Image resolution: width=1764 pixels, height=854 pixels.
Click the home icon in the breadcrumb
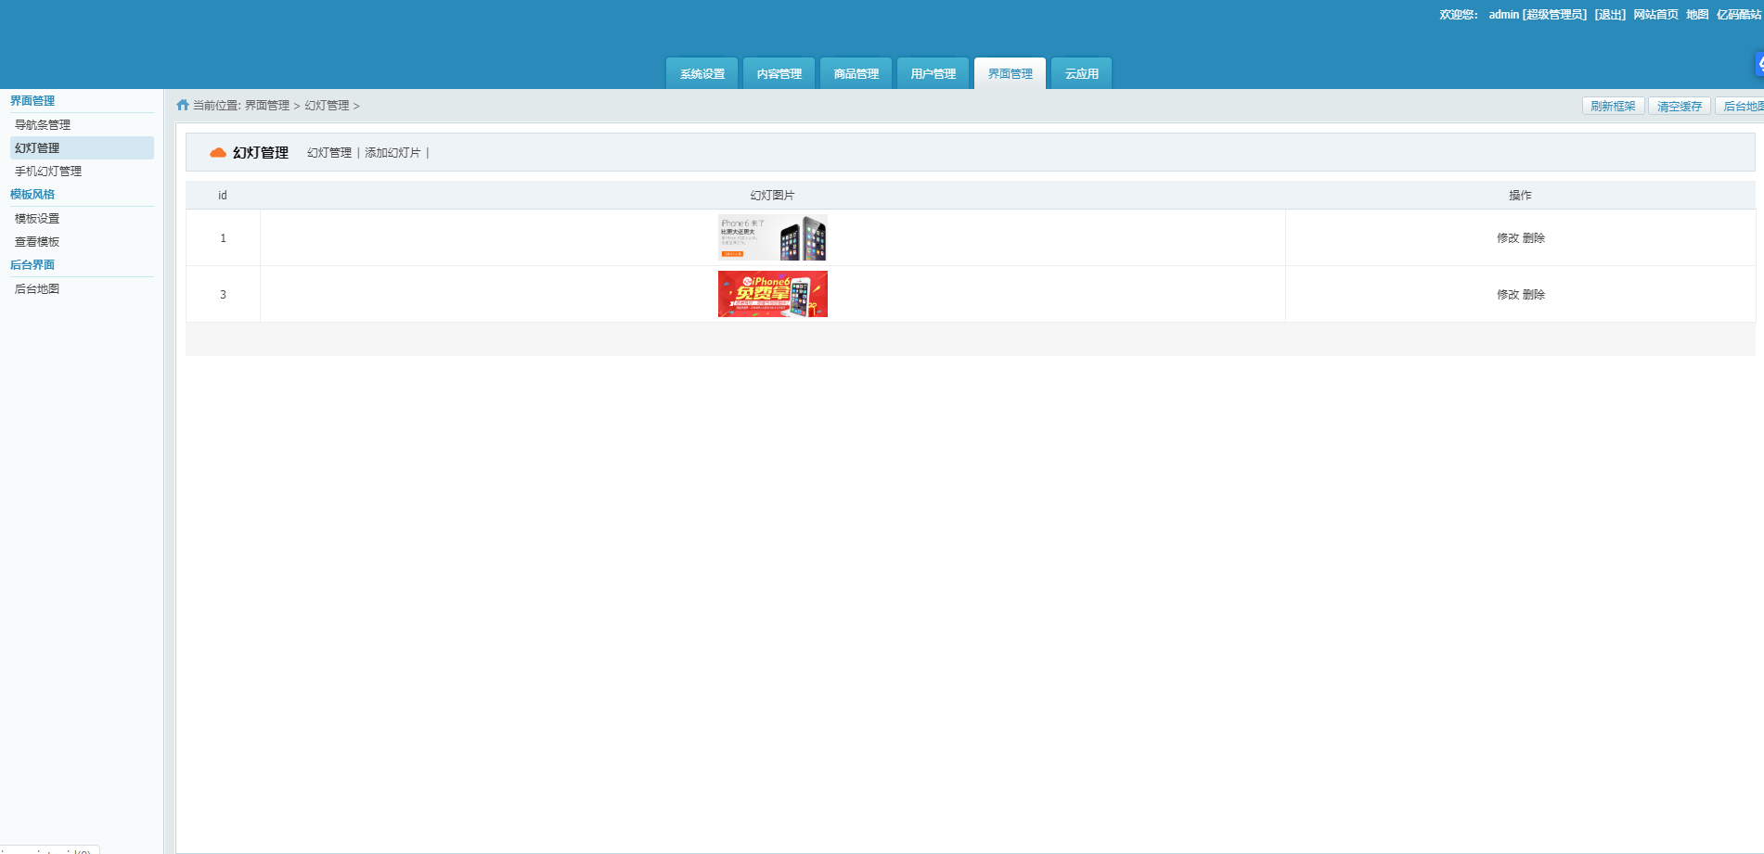[x=183, y=106]
